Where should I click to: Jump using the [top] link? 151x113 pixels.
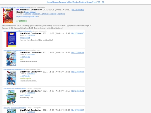71,2
